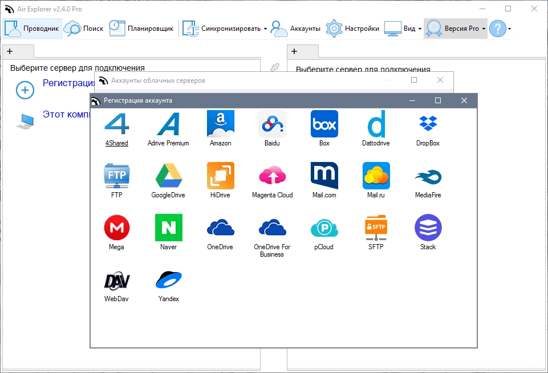The width and height of the screenshot is (548, 373).
Task: Select the Box service icon
Action: 324,124
